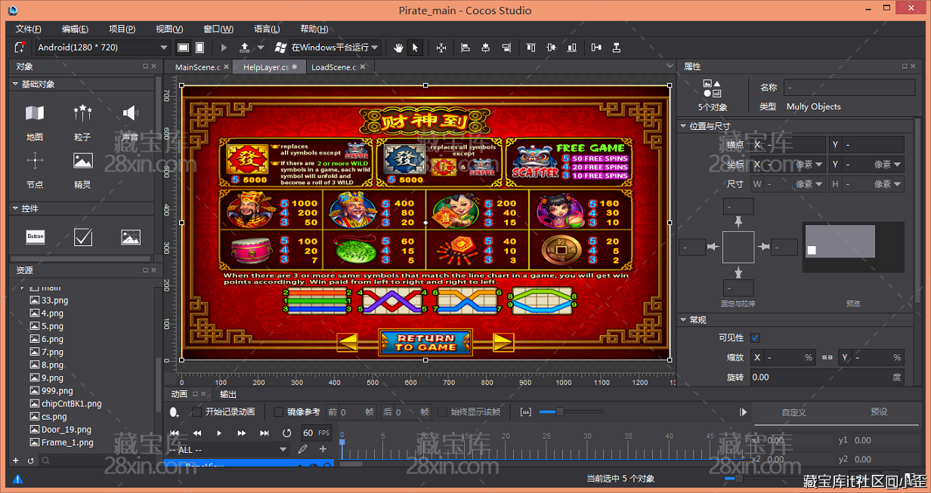The height and width of the screenshot is (493, 931).
Task: Select the arrow selection tool
Action: click(x=415, y=48)
